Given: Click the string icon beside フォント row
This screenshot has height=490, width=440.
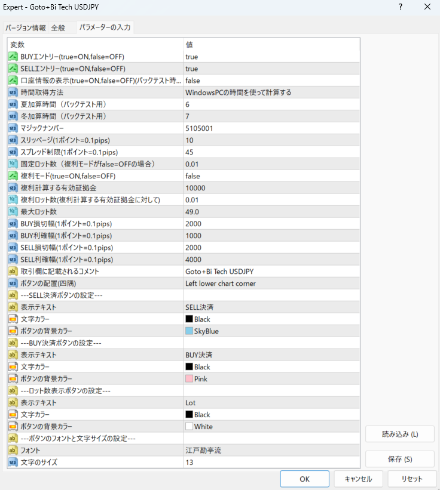Looking at the screenshot, I should click(x=13, y=450).
